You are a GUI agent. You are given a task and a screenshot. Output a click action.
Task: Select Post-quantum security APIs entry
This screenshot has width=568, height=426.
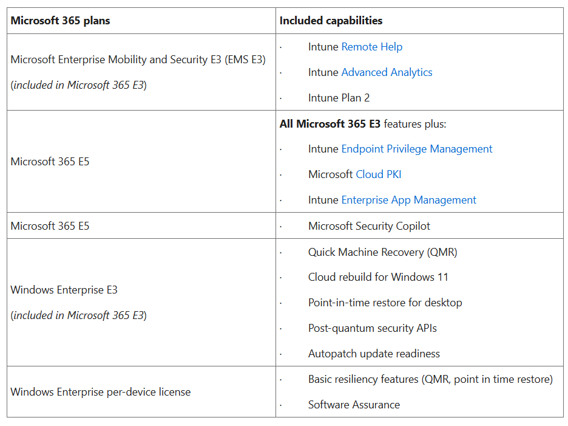pyautogui.click(x=372, y=328)
